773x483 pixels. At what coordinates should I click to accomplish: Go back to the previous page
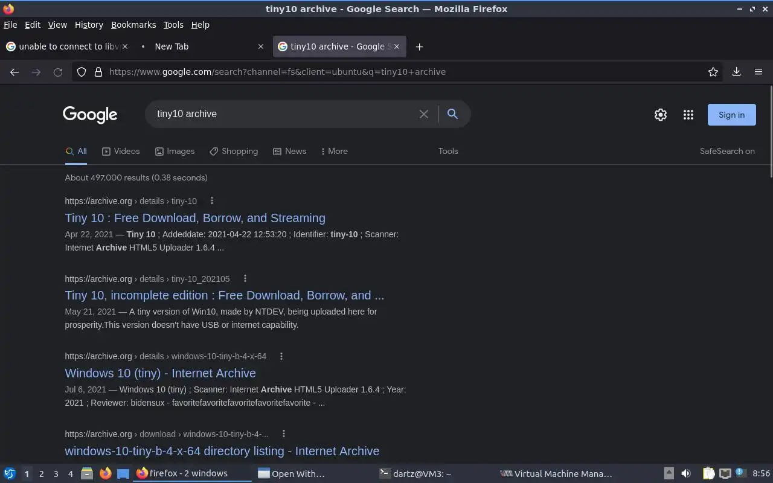[14, 72]
